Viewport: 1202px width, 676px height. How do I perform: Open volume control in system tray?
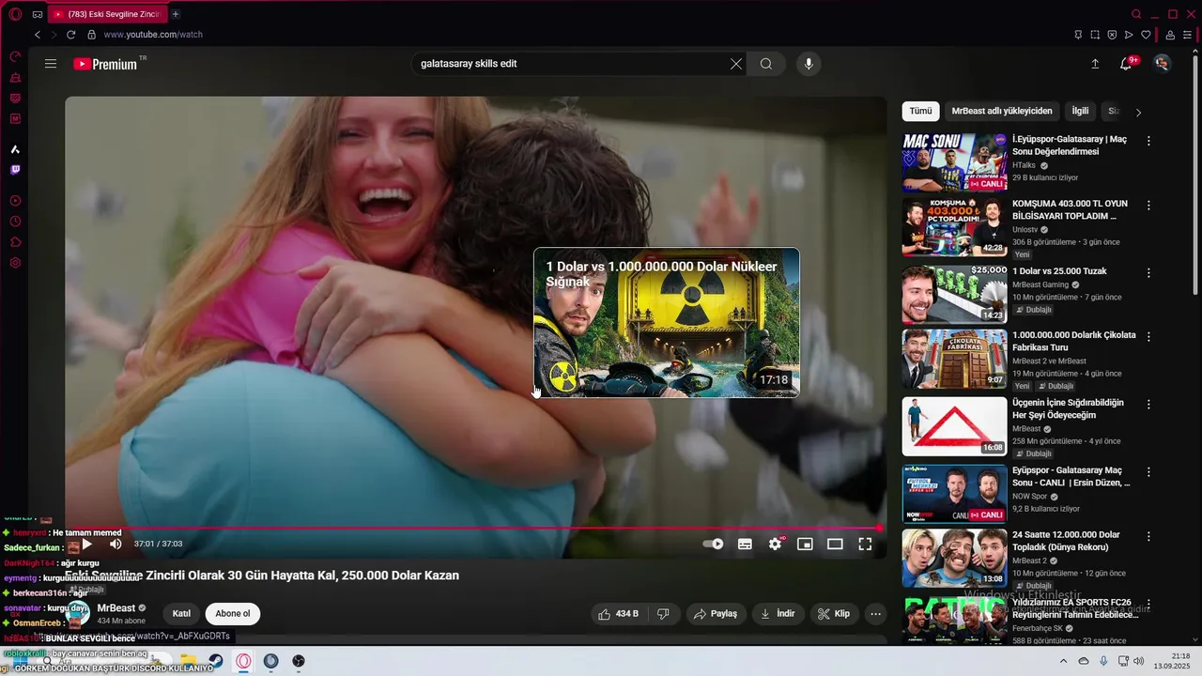(1139, 661)
